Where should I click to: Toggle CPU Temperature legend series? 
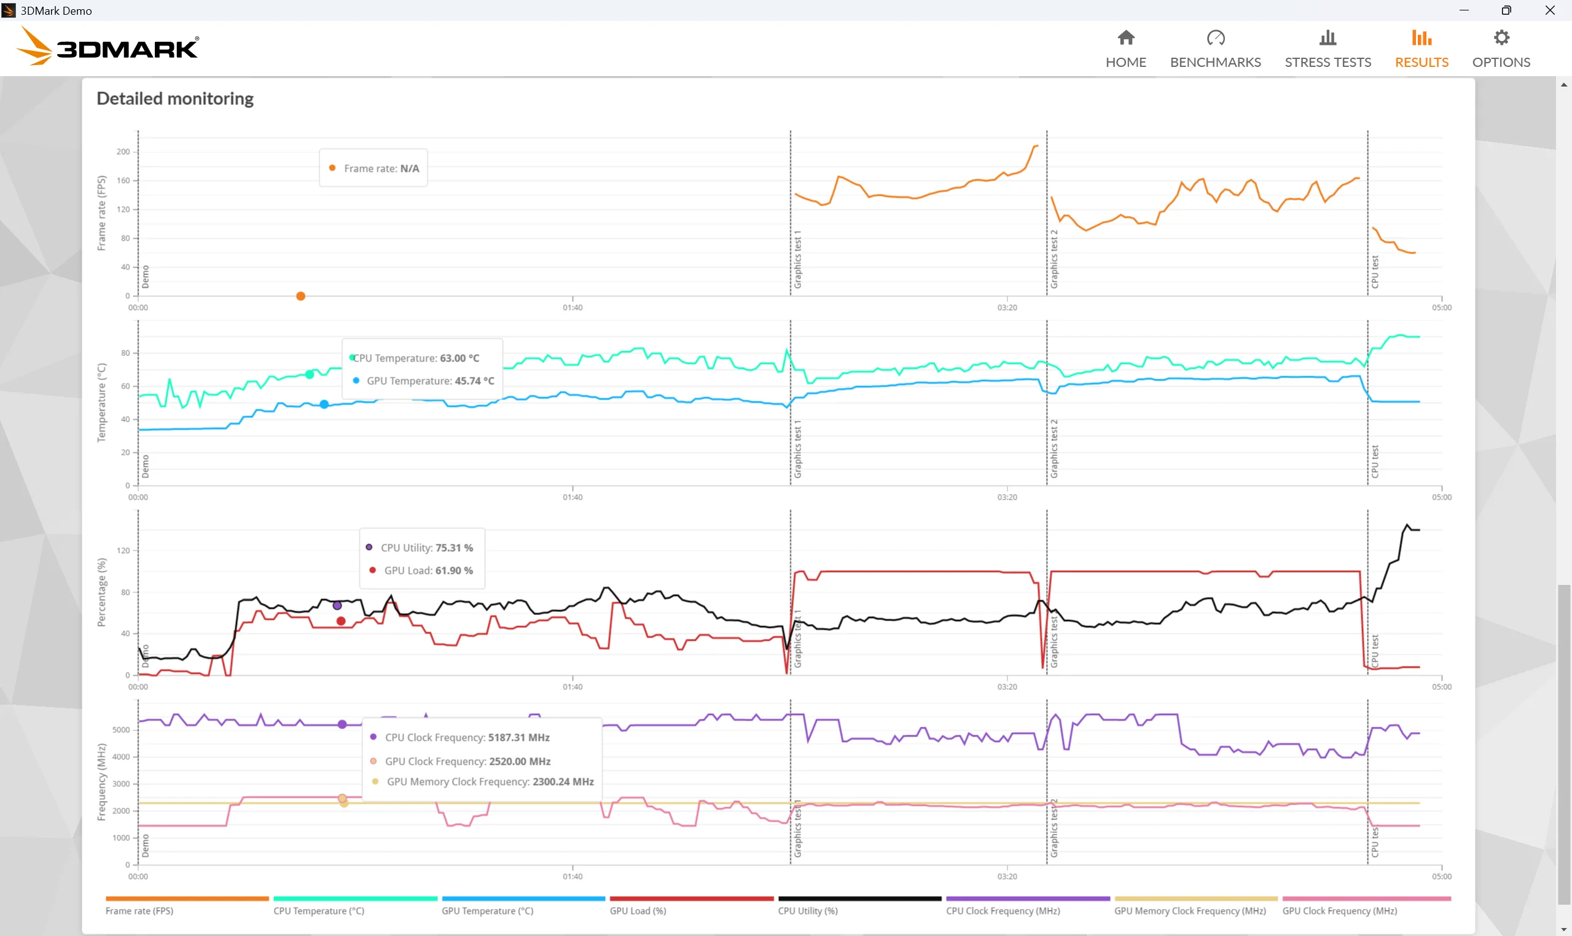pyautogui.click(x=319, y=910)
